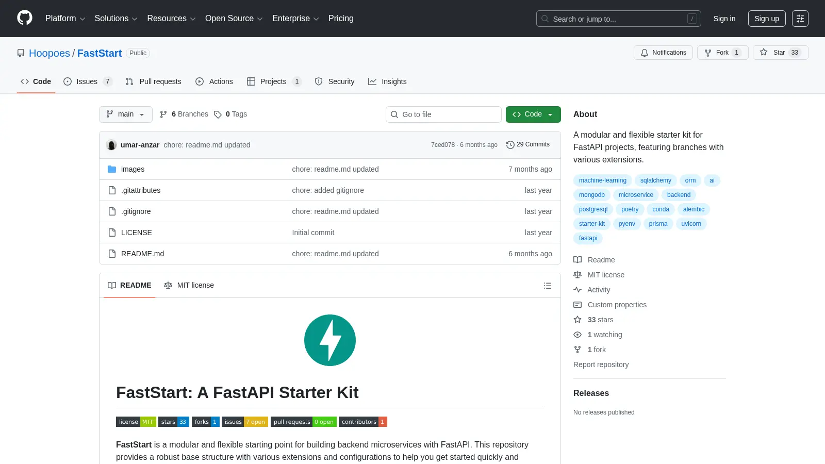Open the commit history clock icon
Image resolution: width=825 pixels, height=464 pixels.
point(510,145)
